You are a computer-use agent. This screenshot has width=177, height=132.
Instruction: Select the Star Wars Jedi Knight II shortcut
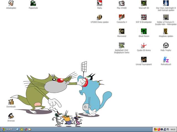tap(166, 3)
